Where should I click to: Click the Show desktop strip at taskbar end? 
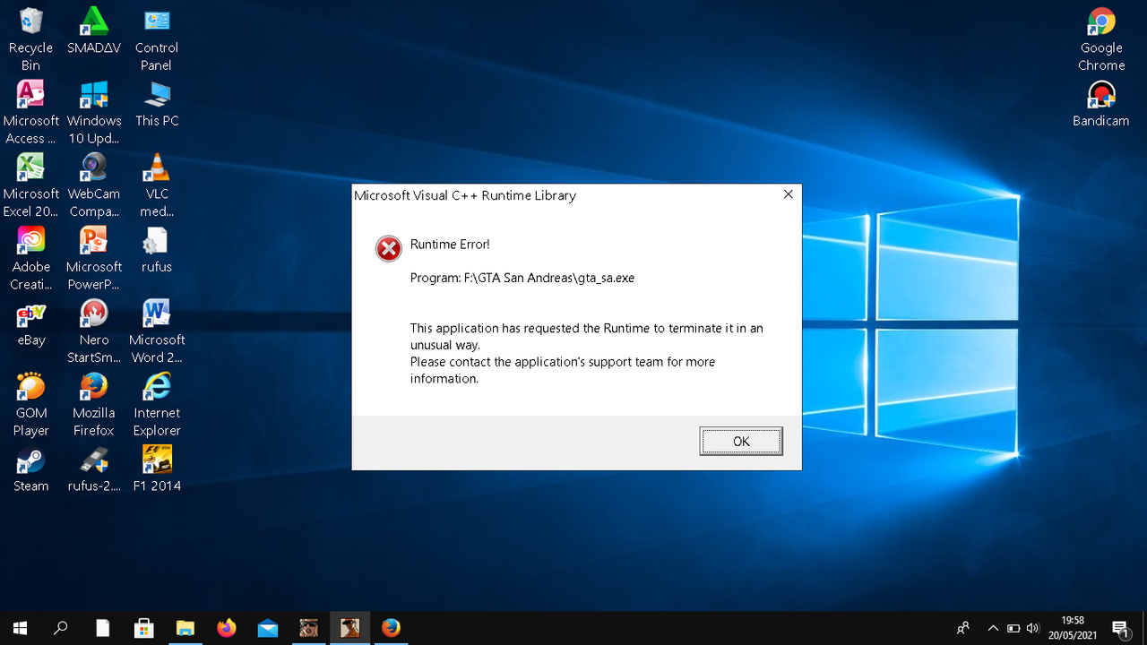point(1144,628)
